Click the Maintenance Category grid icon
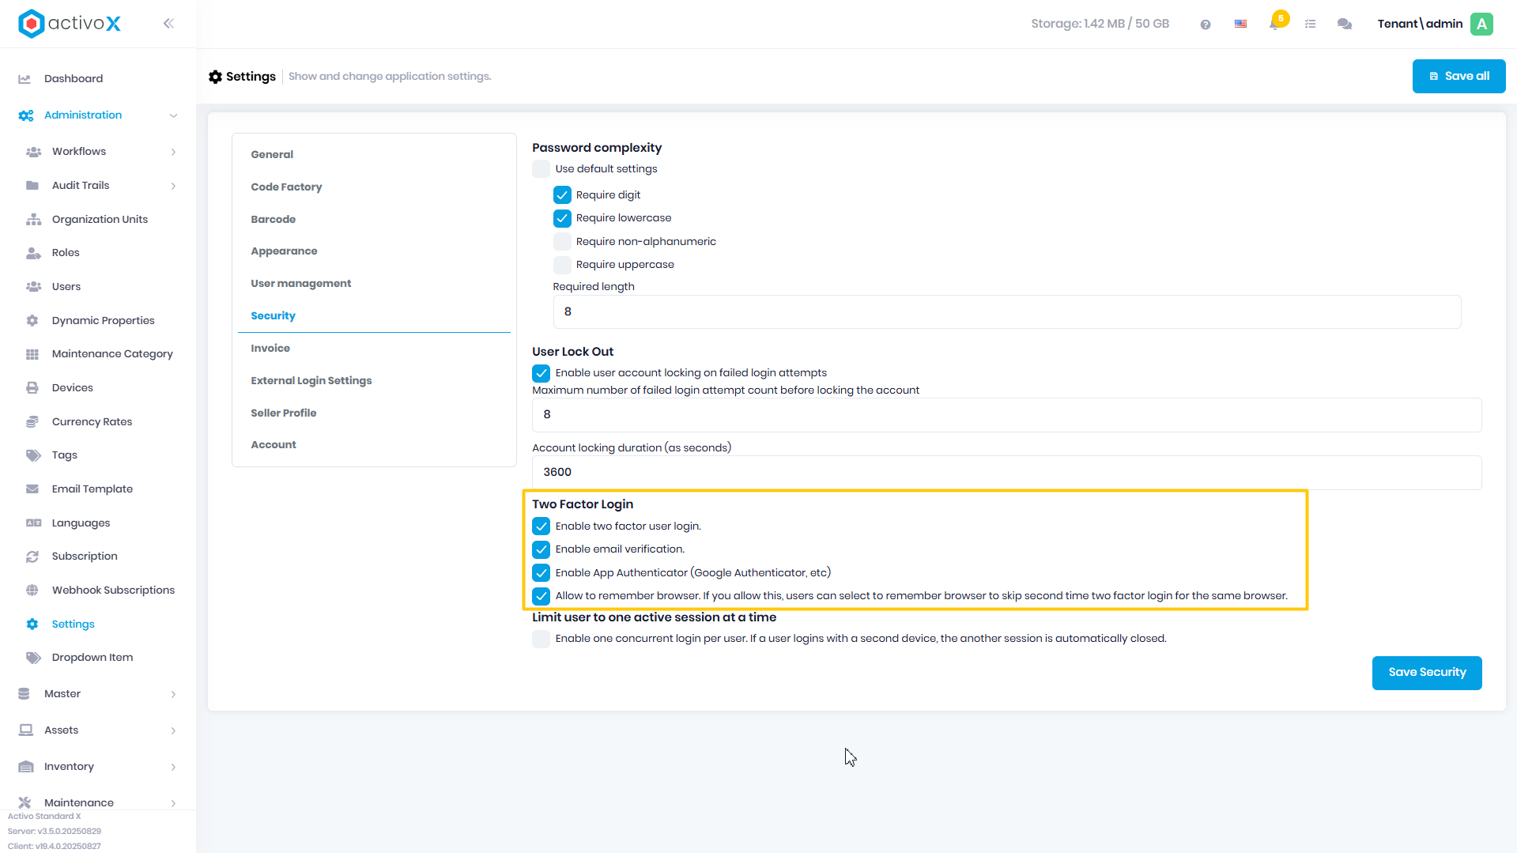The height and width of the screenshot is (853, 1517). pos(32,354)
